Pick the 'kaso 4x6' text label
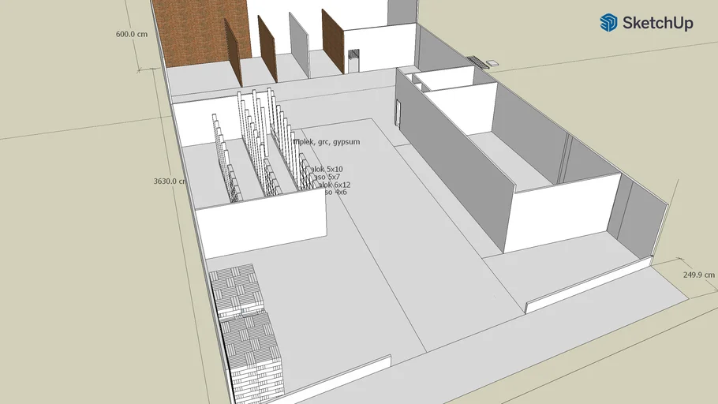 (x=335, y=193)
